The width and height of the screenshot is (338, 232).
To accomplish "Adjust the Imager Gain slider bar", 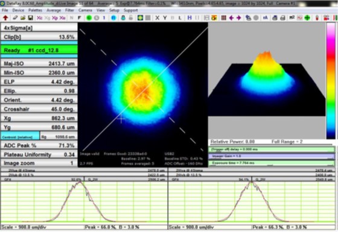I will 272,156.
